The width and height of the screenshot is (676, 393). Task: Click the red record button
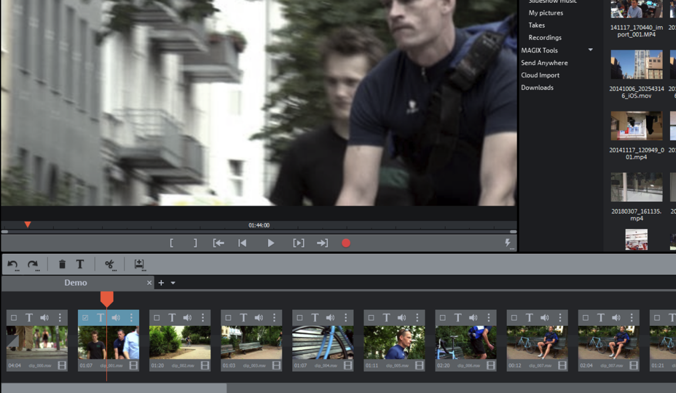click(346, 243)
